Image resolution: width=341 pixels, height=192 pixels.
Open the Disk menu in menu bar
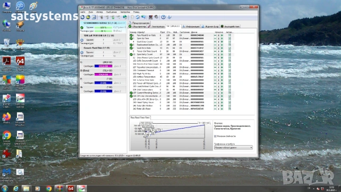click(x=91, y=12)
